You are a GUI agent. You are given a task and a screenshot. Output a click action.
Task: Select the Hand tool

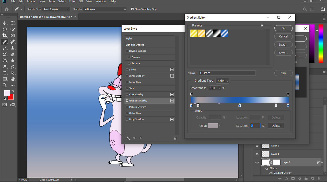tap(13, 79)
